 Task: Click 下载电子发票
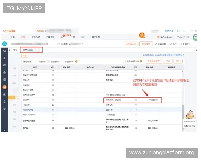(183, 37)
